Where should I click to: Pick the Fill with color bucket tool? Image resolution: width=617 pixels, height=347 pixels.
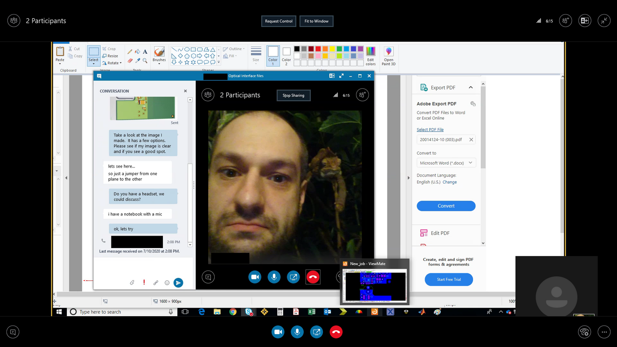(x=138, y=51)
